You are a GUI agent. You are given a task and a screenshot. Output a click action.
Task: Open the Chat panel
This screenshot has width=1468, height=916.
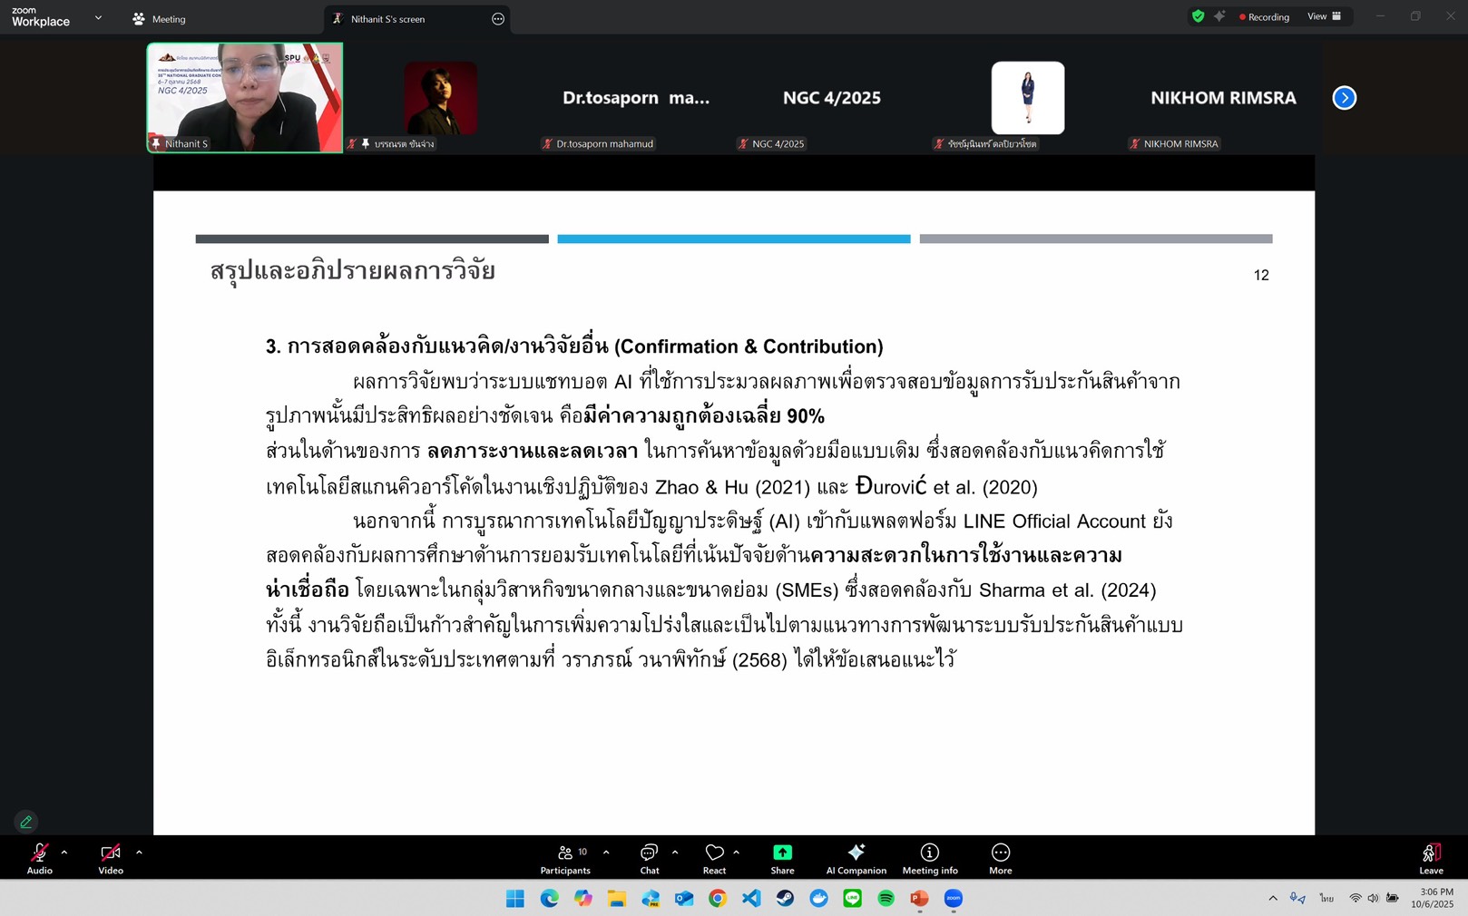pos(649,858)
